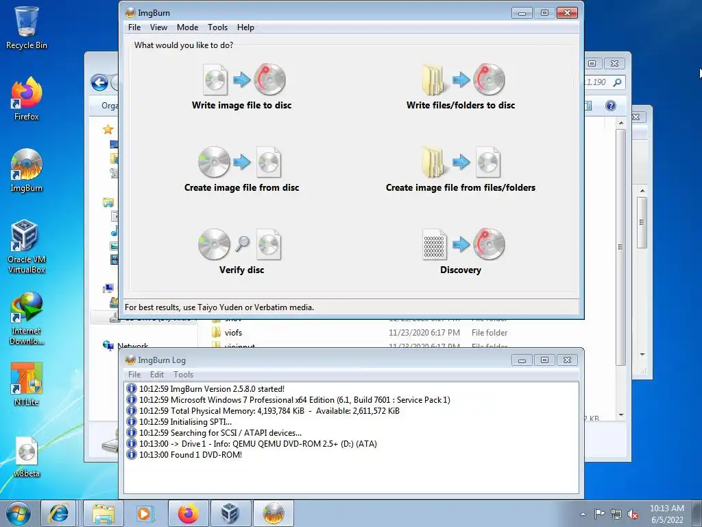Open Tools menu in ImgBurn Log
Screen dimensions: 702x527
coord(183,375)
